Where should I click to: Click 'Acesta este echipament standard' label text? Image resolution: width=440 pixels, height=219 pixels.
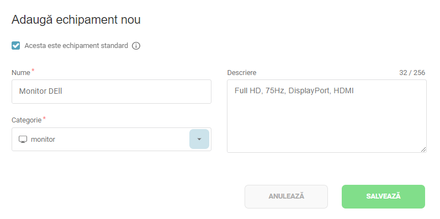pos(76,46)
